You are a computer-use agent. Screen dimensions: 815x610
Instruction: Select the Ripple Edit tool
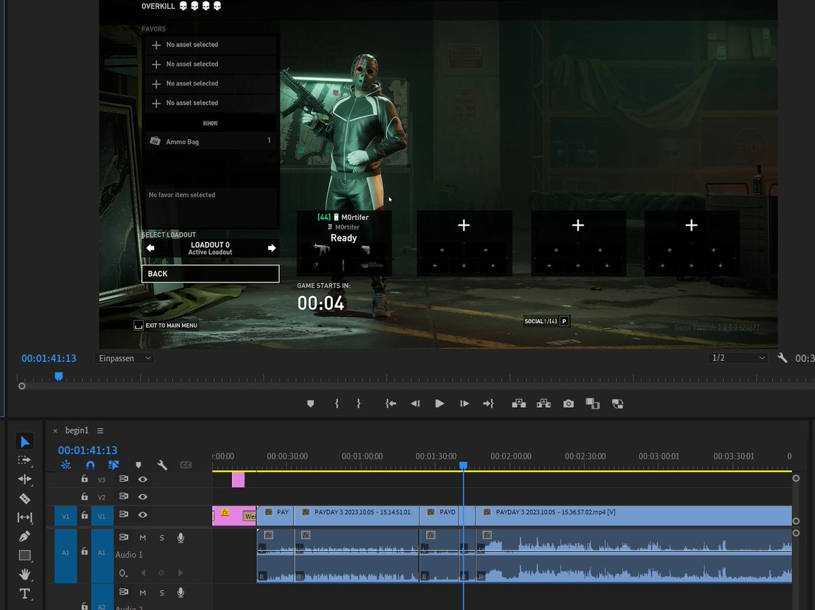click(x=24, y=479)
